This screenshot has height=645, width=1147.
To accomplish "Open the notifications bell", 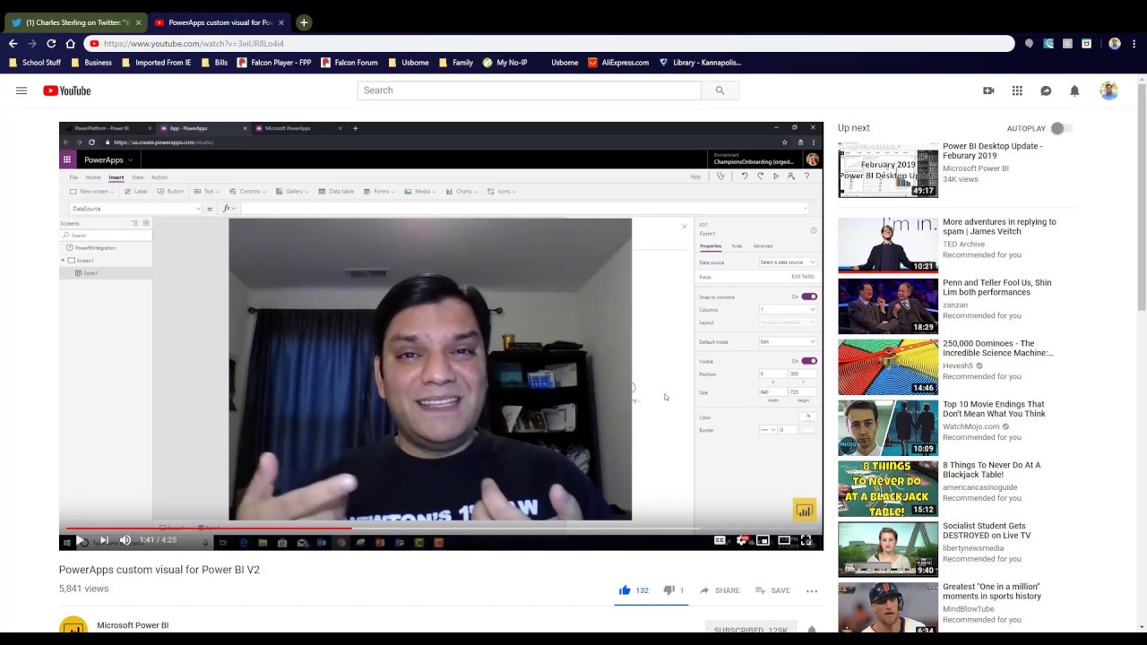I will click(x=1074, y=90).
